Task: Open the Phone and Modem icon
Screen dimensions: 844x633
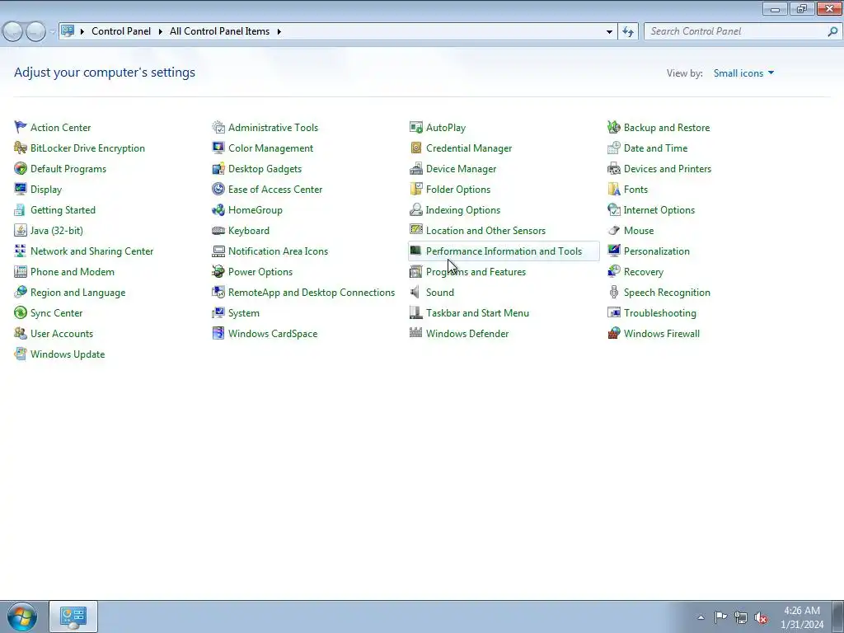Action: (x=21, y=272)
